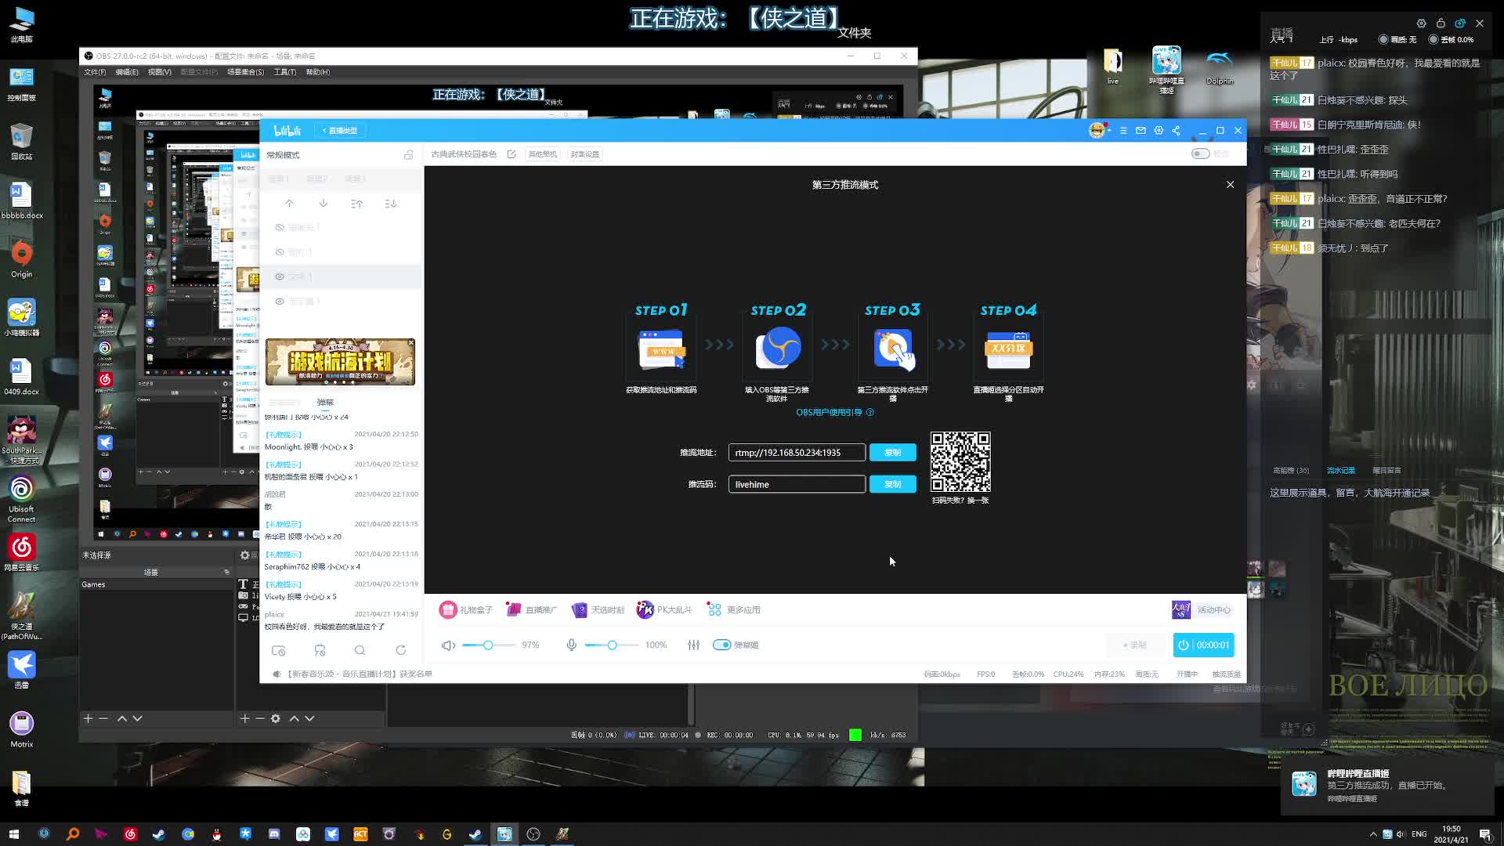Adjust speaker volume slider at 97%
The width and height of the screenshot is (1504, 846).
coord(488,645)
